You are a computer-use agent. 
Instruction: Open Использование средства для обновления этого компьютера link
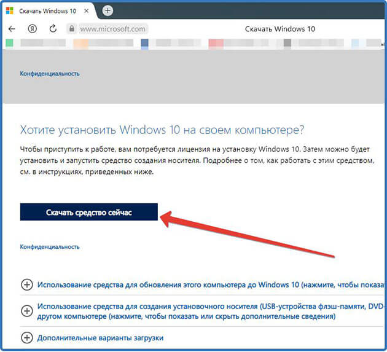click(211, 285)
